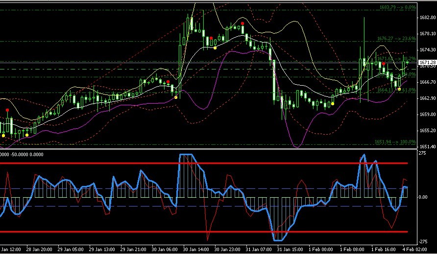
Task: Select the lower red level line in indicator window
Action: [204, 231]
